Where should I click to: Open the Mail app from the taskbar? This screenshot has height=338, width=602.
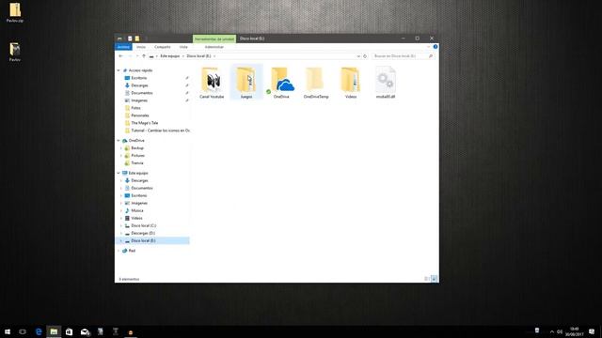click(x=85, y=331)
